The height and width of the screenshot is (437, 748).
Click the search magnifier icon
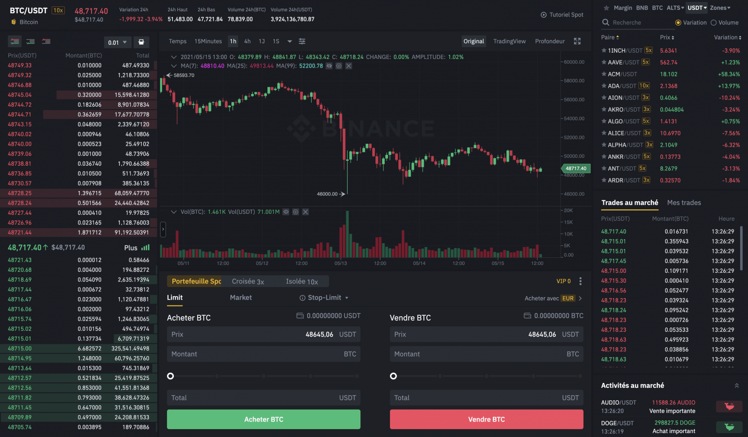click(606, 22)
